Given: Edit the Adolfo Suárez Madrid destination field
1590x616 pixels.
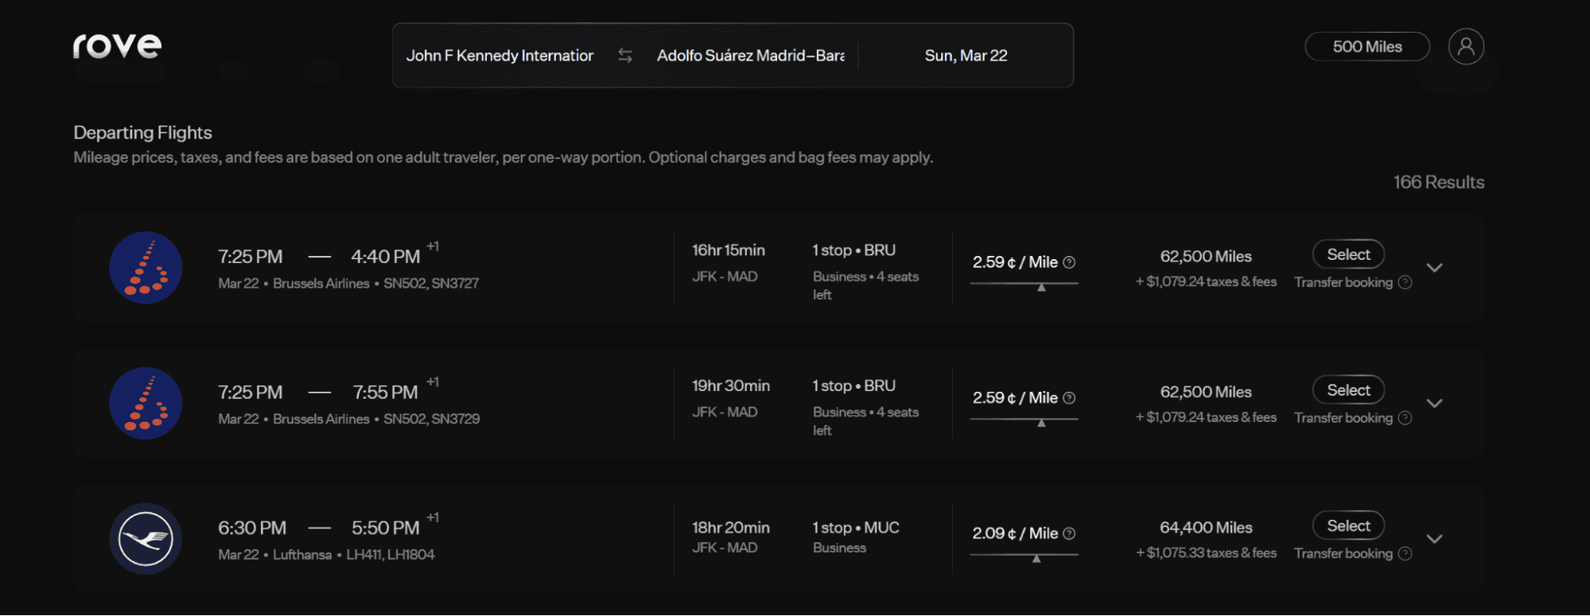Looking at the screenshot, I should (x=751, y=56).
